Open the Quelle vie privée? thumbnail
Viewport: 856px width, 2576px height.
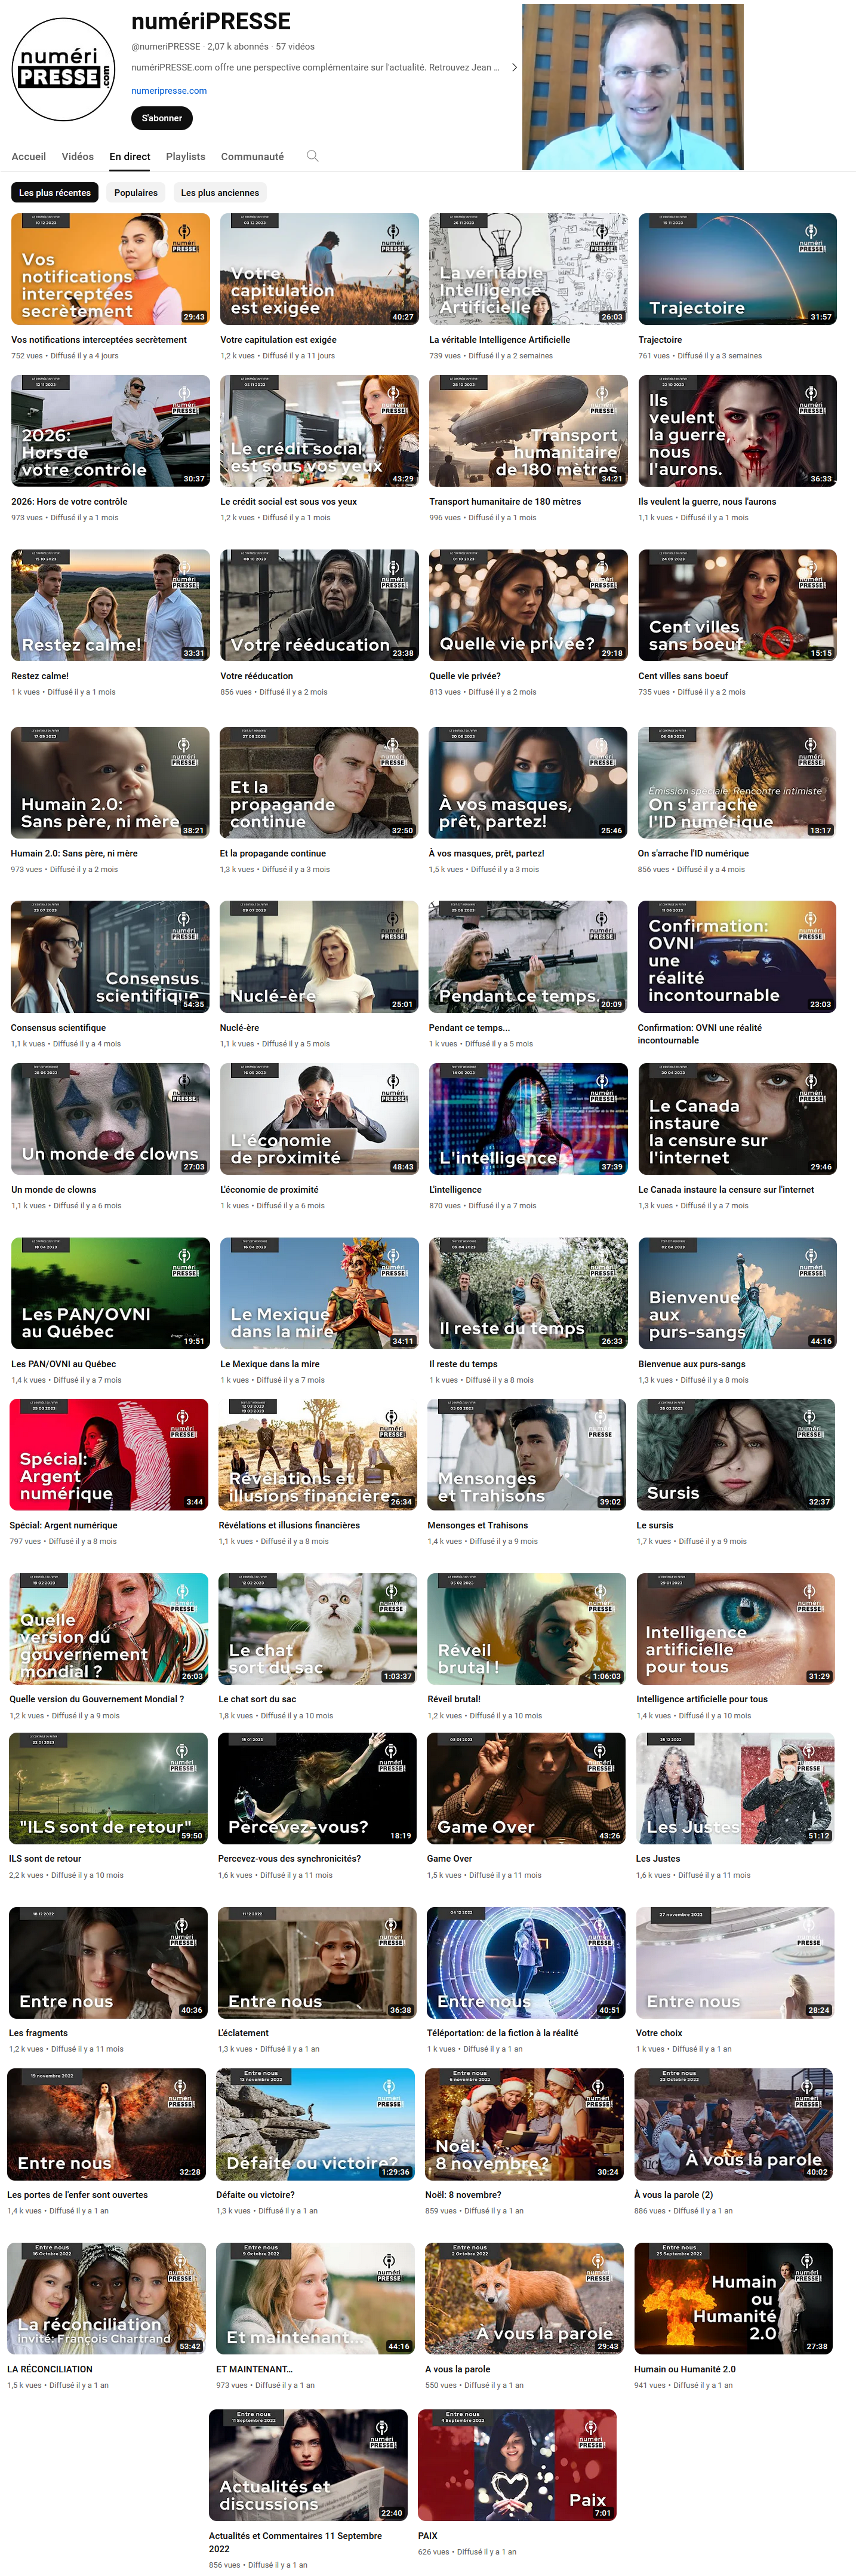528,605
